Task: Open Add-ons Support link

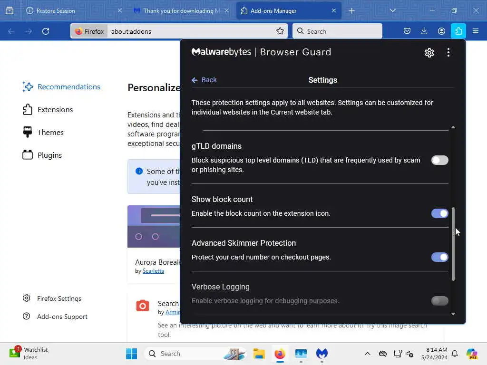Action: (55, 317)
